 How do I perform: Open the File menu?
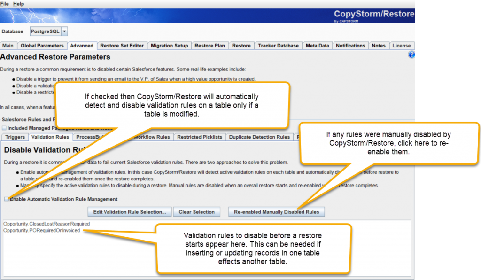tap(4, 4)
